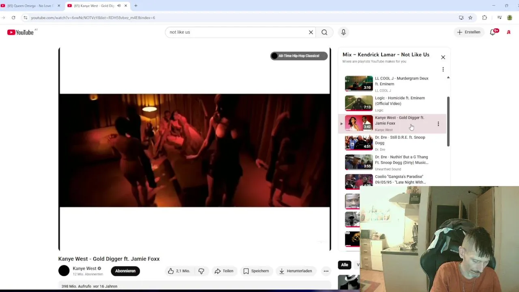Viewport: 519px width, 292px height.
Task: Click the install app icon in address bar
Action: tap(461, 17)
